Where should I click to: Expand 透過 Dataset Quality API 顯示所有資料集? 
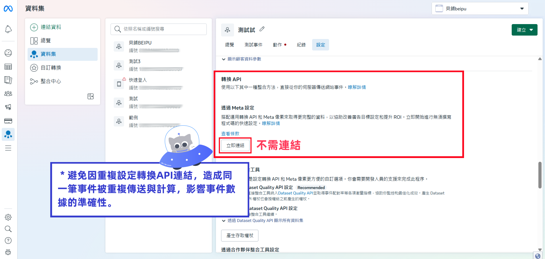262,221
